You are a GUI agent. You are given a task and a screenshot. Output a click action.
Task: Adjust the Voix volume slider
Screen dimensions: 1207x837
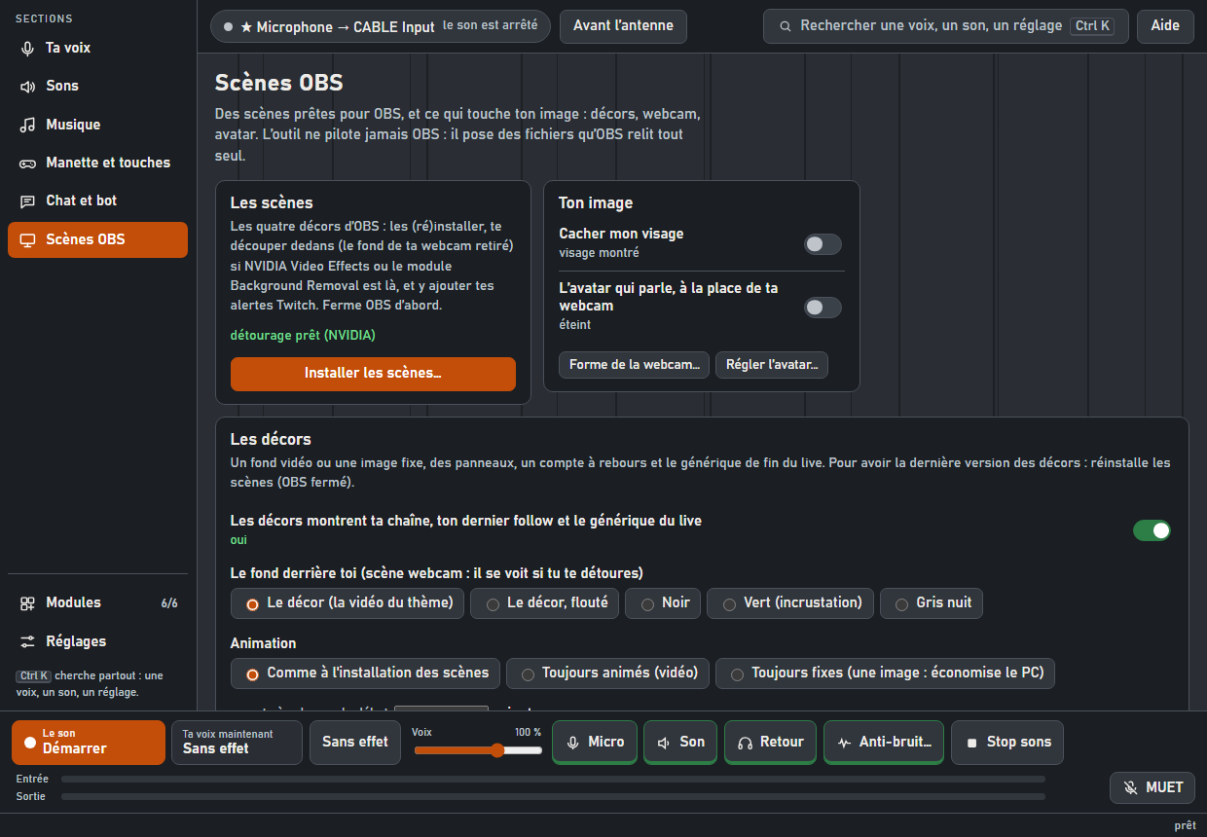click(478, 750)
